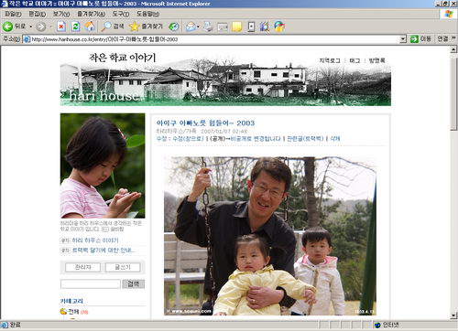The height and width of the screenshot is (331, 458).
Task: Go to the Home page icon
Action: tap(90, 27)
